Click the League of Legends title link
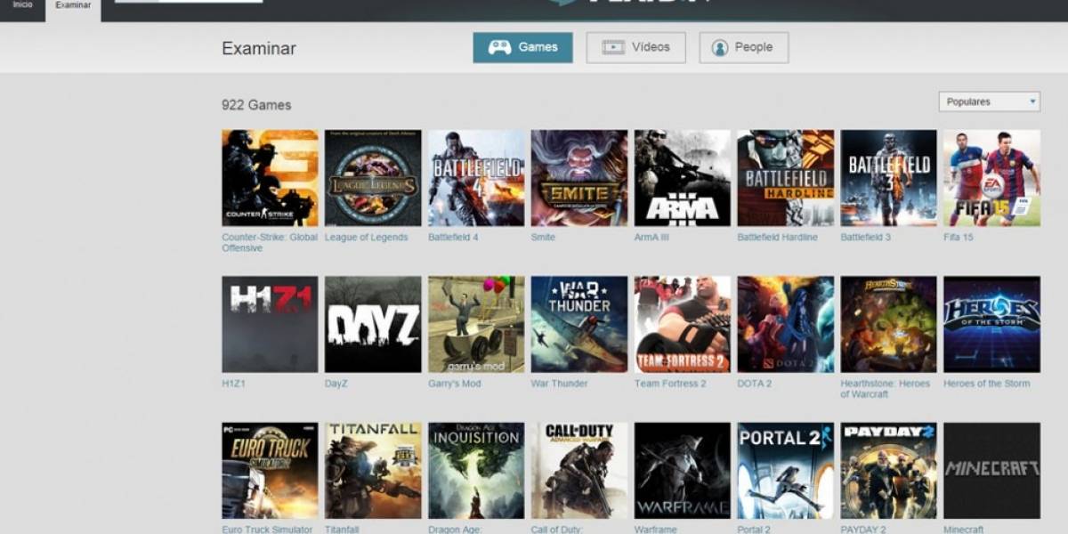The width and height of the screenshot is (1068, 534). point(366,238)
